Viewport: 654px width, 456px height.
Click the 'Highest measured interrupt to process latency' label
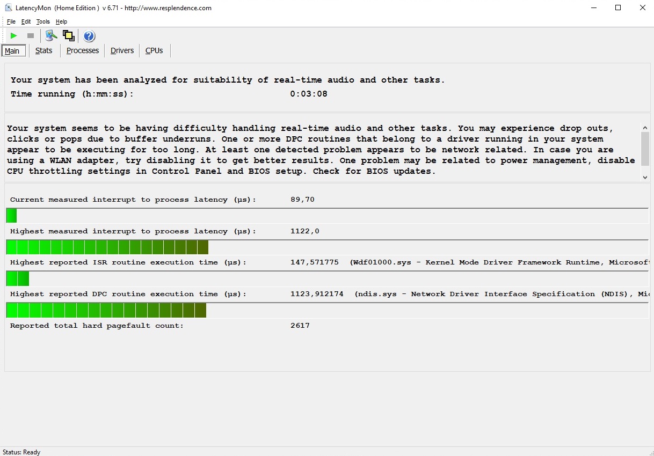[133, 231]
